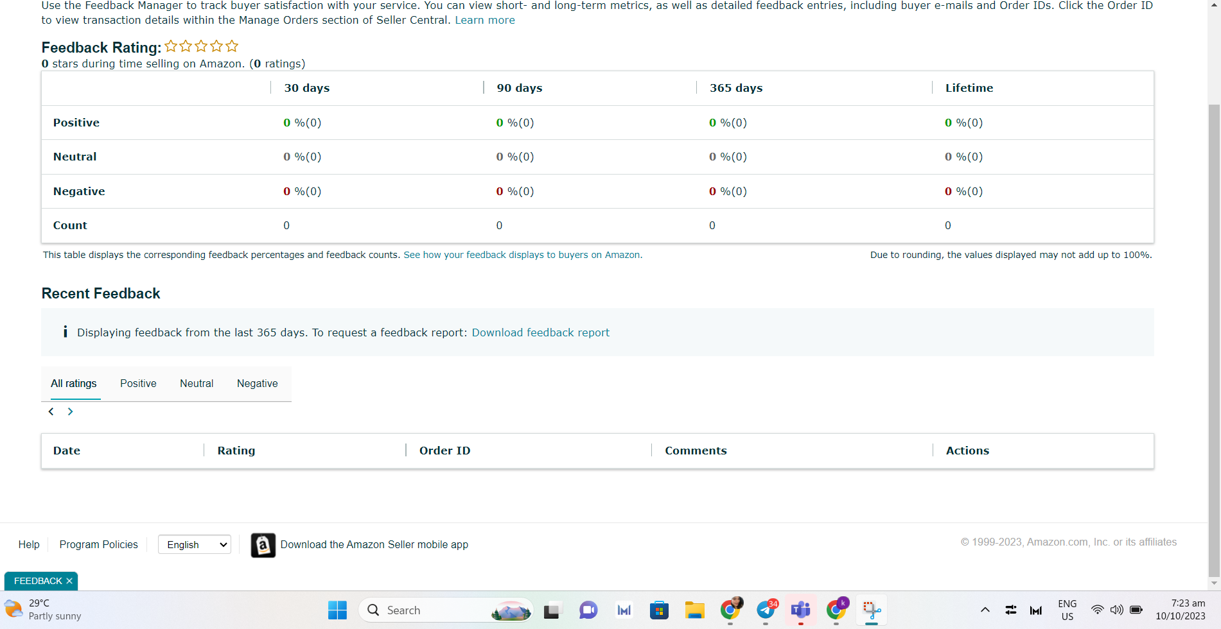Click the info icon in Recent Feedback banner

(65, 332)
